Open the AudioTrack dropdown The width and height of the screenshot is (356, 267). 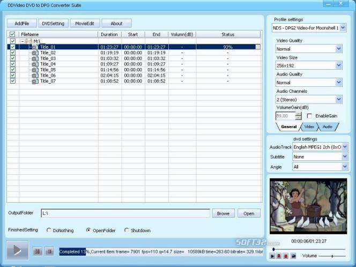(345, 147)
